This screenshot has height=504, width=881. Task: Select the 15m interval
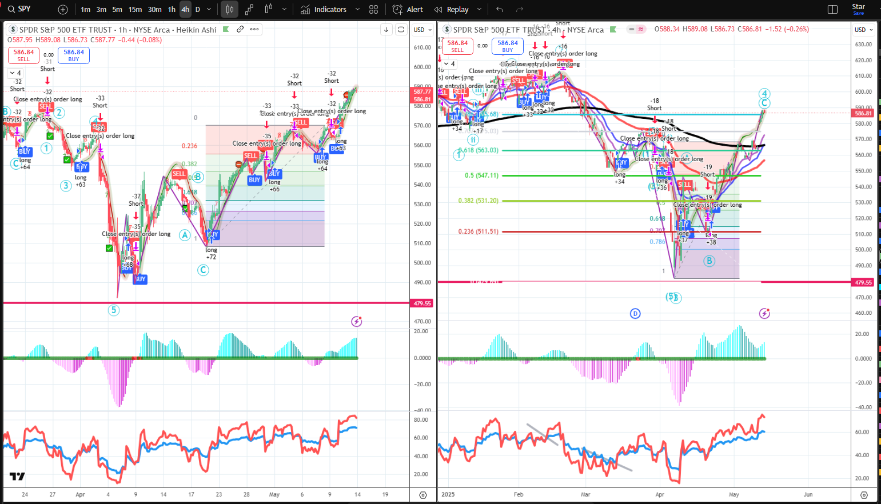135,10
